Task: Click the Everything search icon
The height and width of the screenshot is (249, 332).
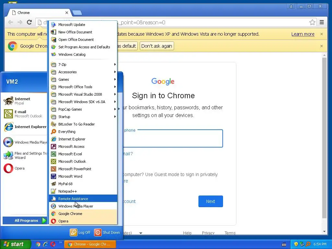Action: point(53,132)
